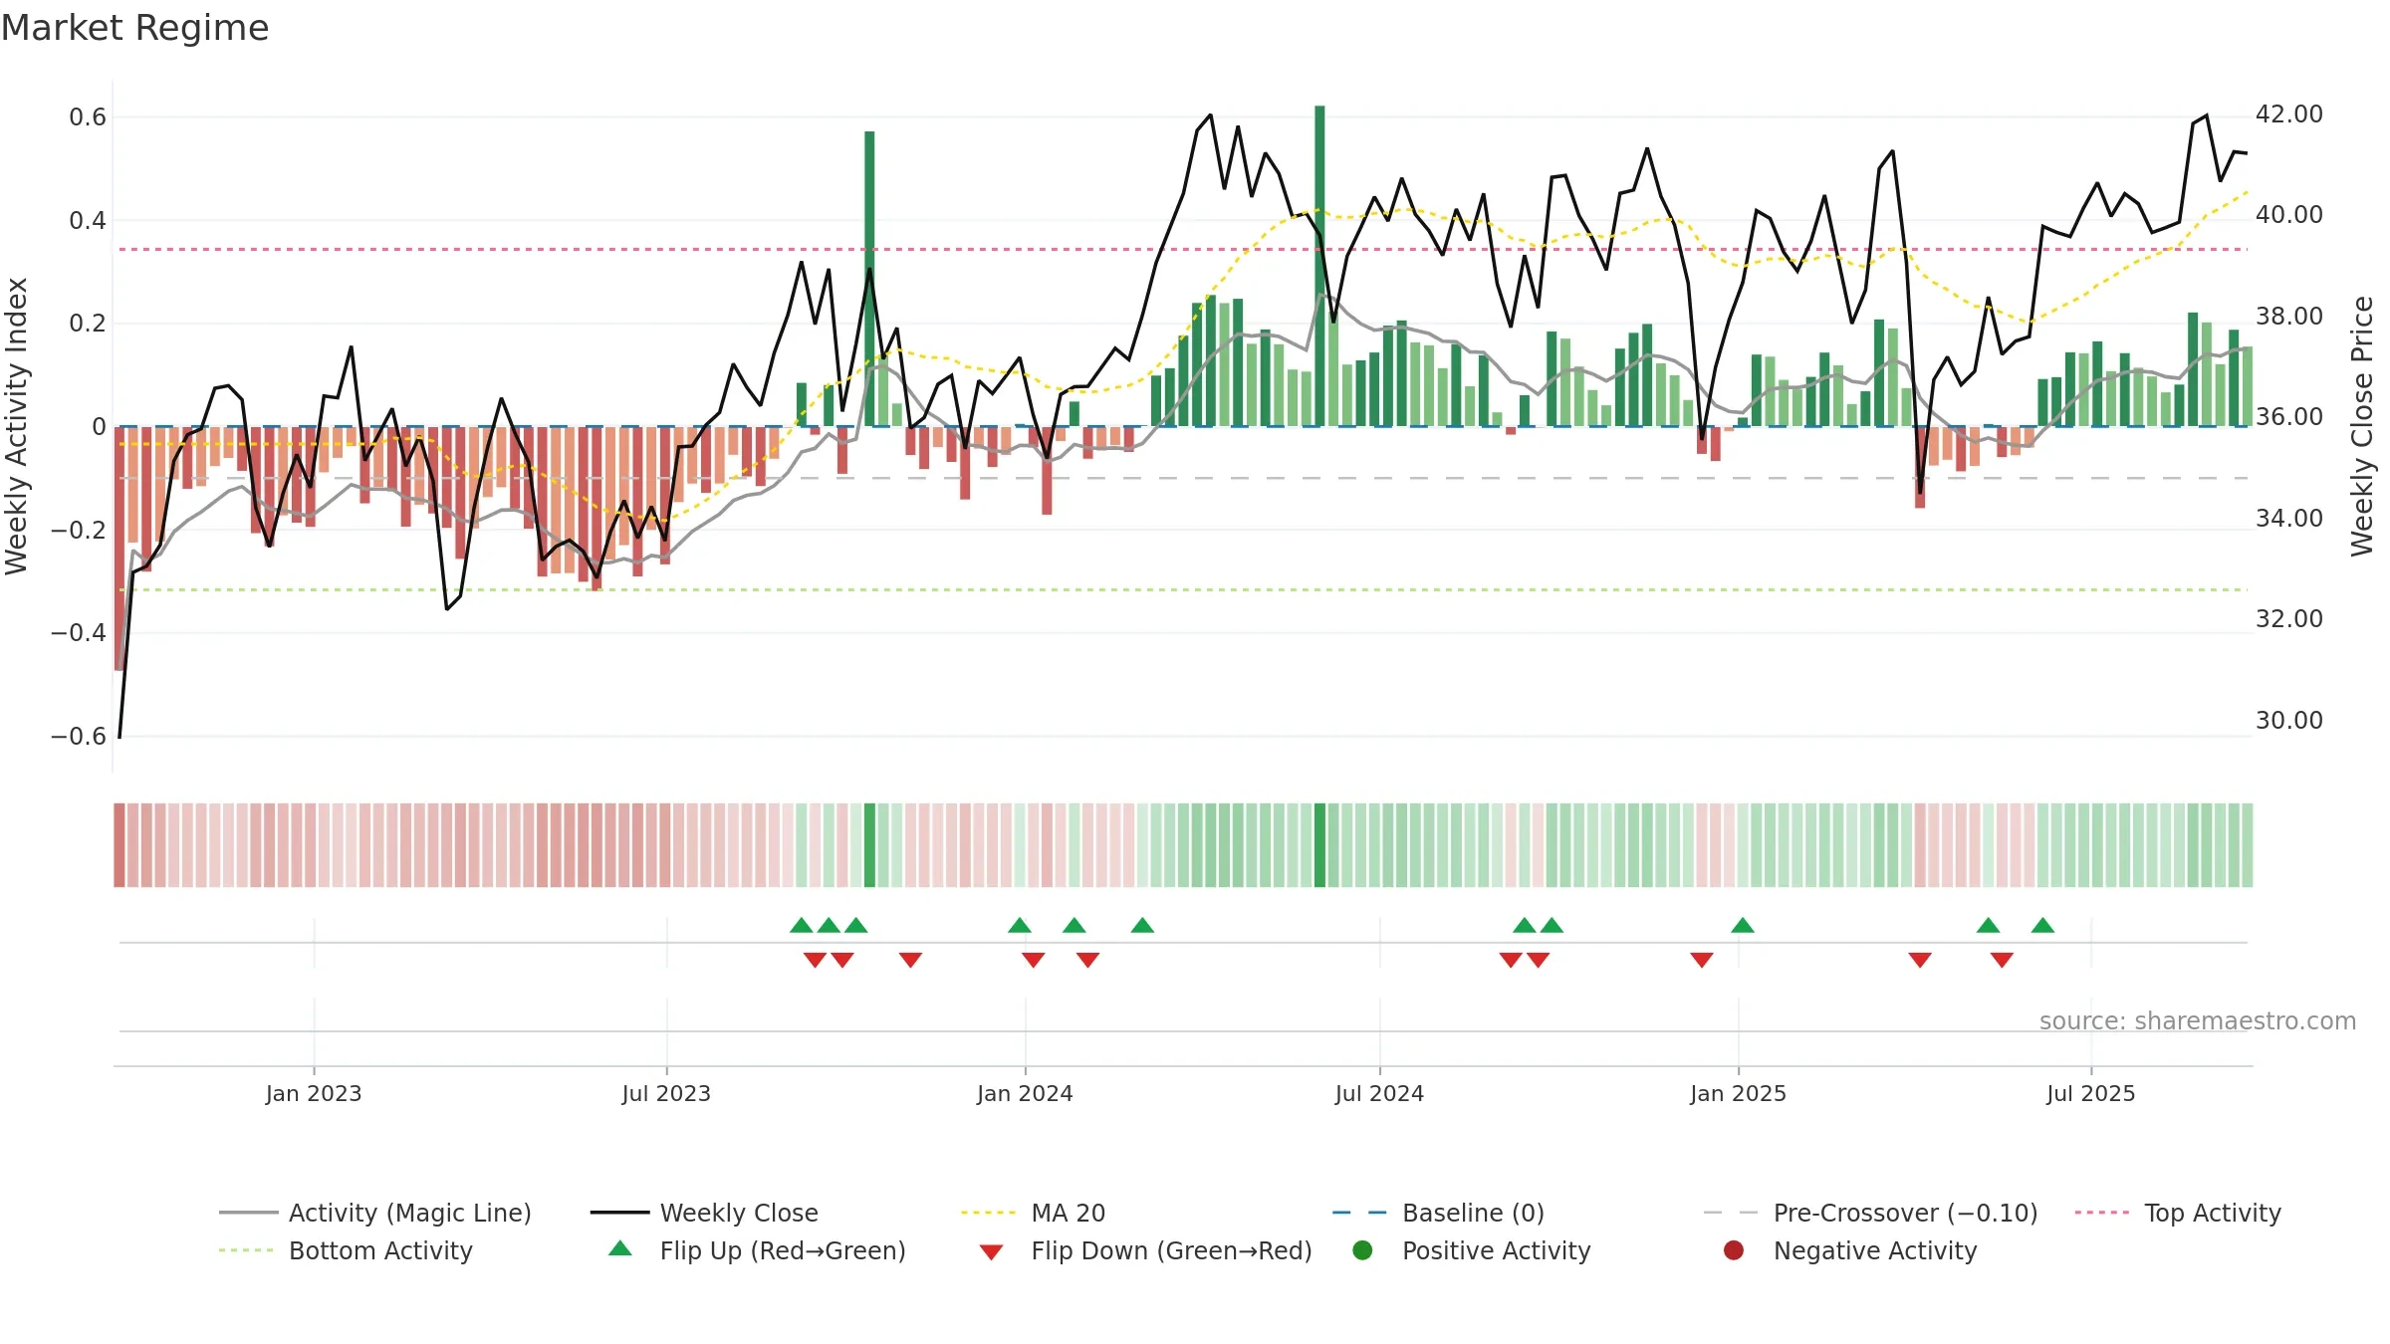Click the −0.4 activity axis tick

[79, 633]
